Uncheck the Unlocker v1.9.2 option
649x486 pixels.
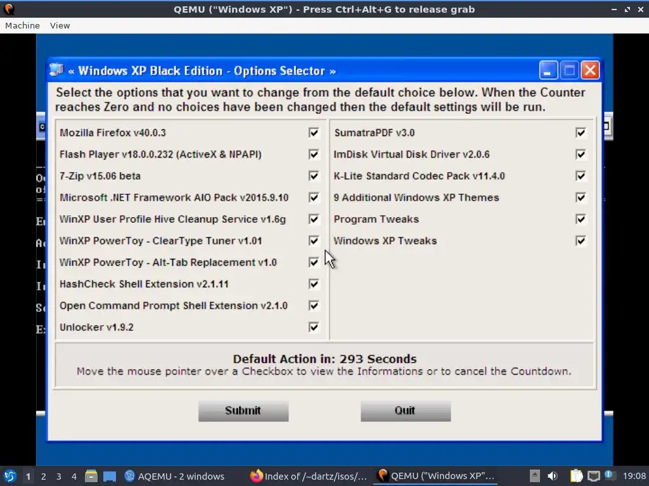pos(314,327)
